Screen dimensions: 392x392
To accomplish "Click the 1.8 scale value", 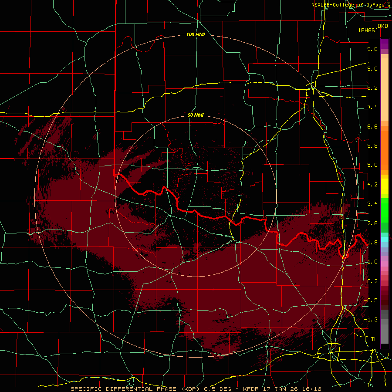I will coord(372,243).
